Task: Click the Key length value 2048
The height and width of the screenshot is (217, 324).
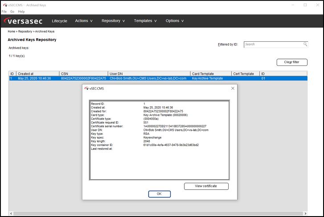Action: click(147, 141)
